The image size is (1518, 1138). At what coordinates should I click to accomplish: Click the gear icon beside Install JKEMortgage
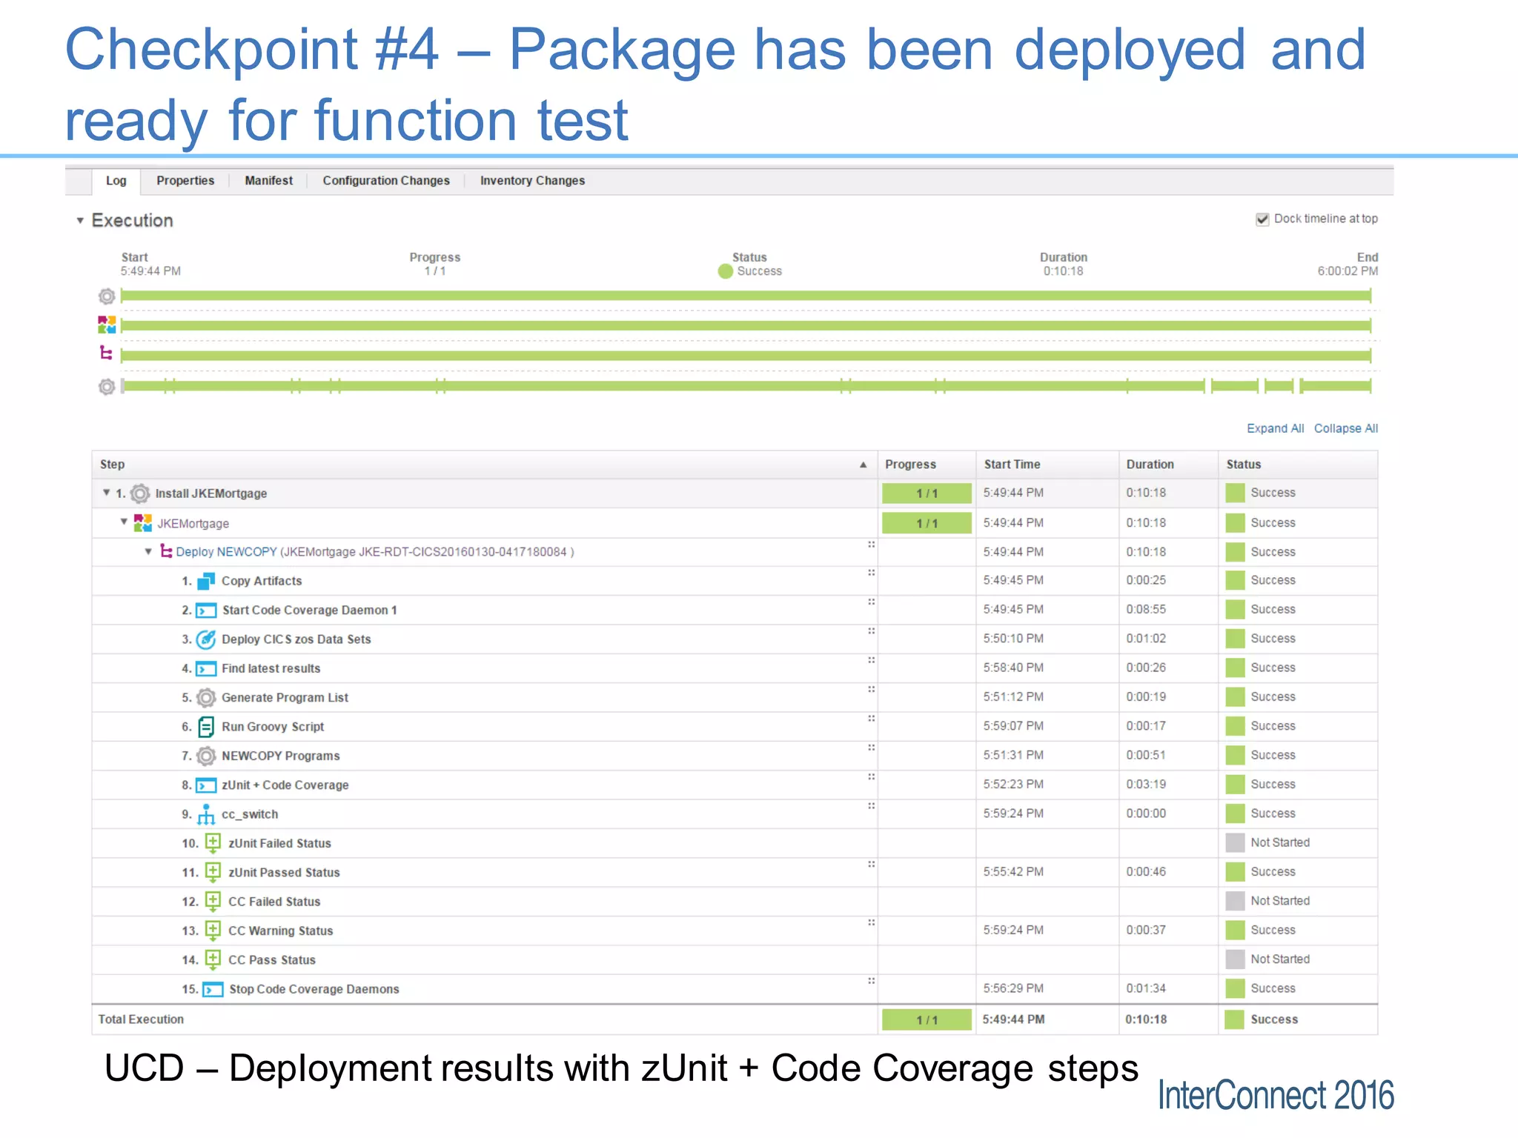pyautogui.click(x=140, y=493)
